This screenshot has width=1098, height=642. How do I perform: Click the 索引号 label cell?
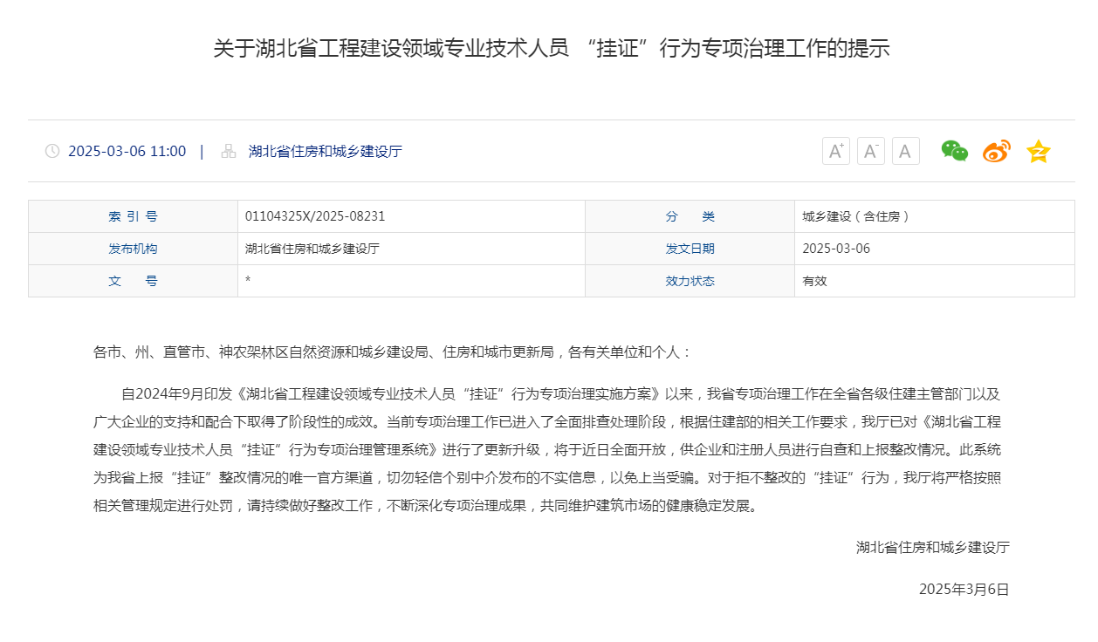[133, 216]
